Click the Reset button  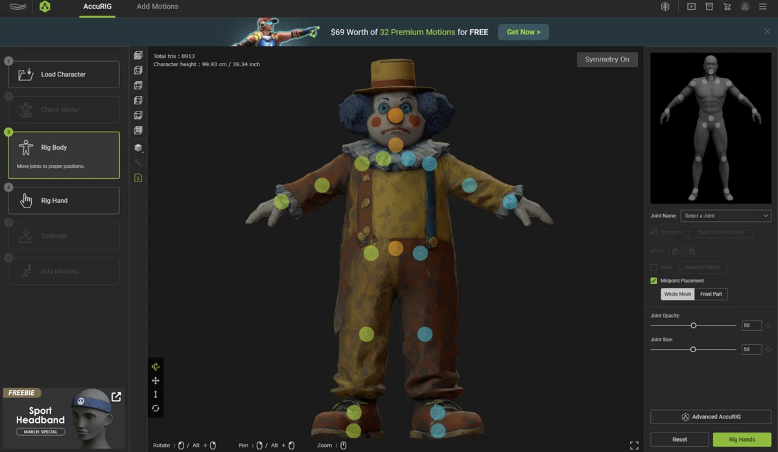tap(679, 439)
